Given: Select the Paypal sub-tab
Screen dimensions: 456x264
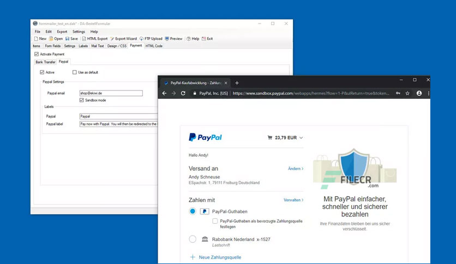Looking at the screenshot, I should [x=63, y=62].
